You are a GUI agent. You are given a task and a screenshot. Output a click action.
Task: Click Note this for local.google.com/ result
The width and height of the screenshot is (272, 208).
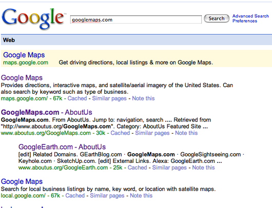point(141,196)
